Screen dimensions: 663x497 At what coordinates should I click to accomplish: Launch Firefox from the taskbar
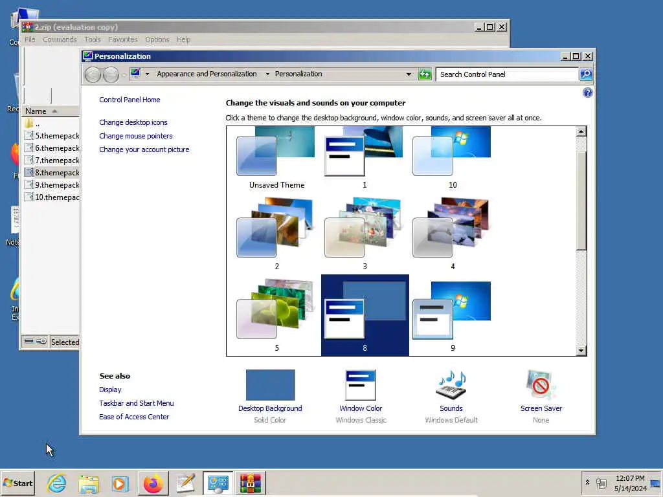click(153, 483)
